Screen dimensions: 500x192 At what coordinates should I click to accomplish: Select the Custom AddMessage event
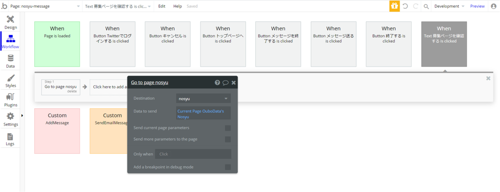tap(57, 131)
